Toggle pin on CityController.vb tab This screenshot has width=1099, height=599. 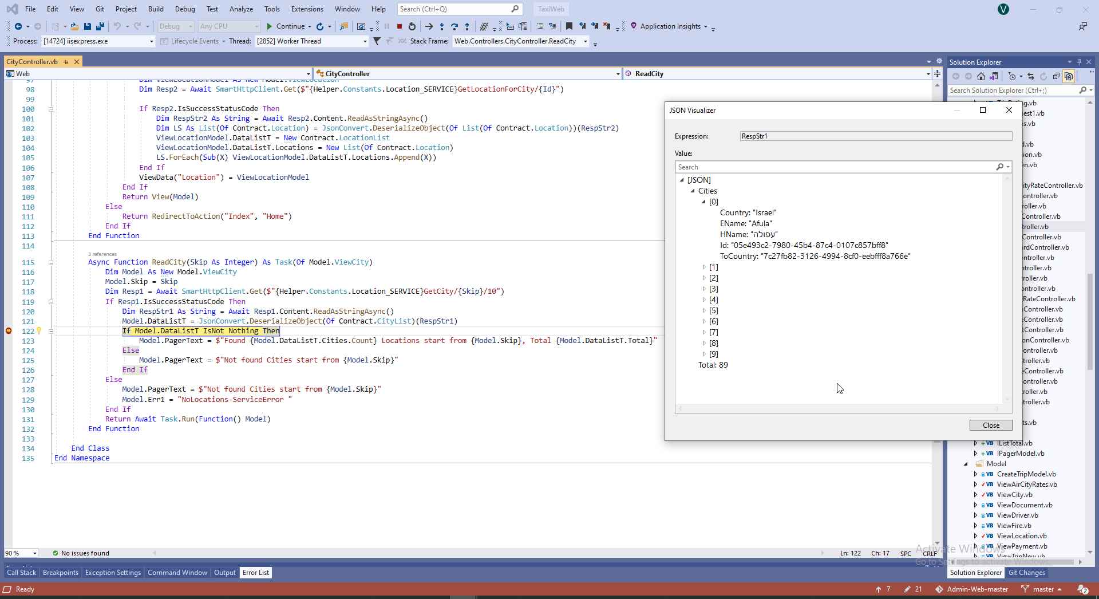coord(66,62)
